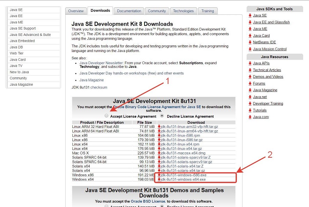Open the Overview tab

pos(76,11)
